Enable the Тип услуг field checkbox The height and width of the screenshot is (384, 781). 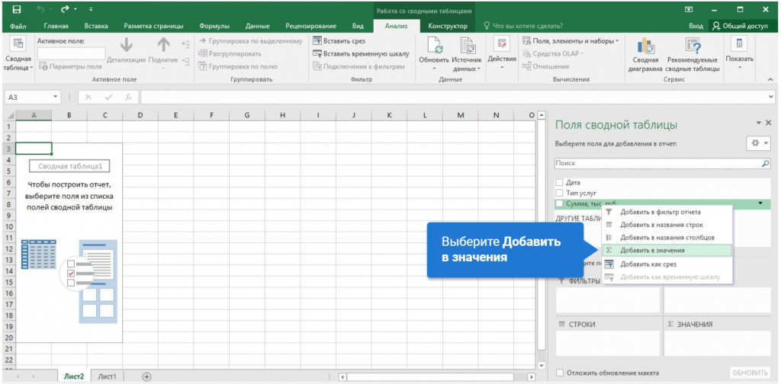click(x=559, y=193)
